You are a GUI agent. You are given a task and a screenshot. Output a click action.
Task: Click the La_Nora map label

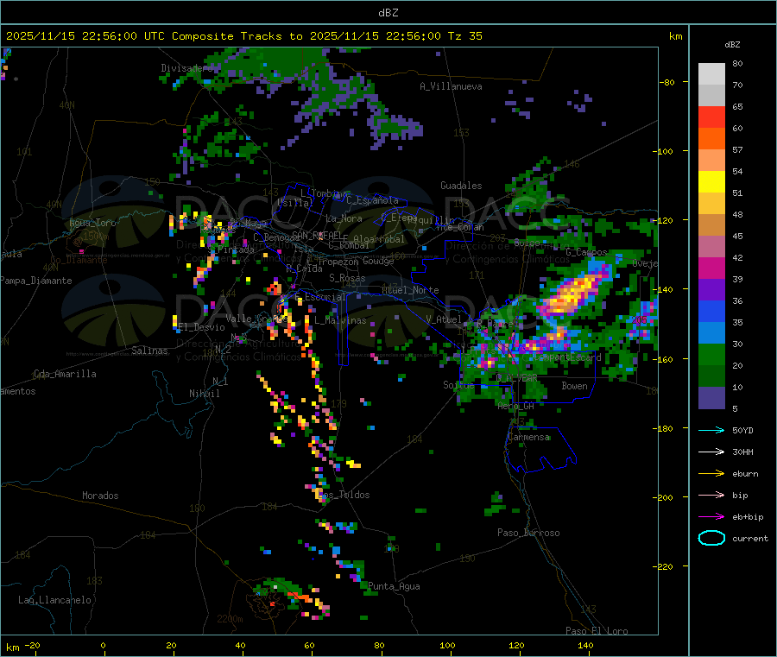(344, 218)
